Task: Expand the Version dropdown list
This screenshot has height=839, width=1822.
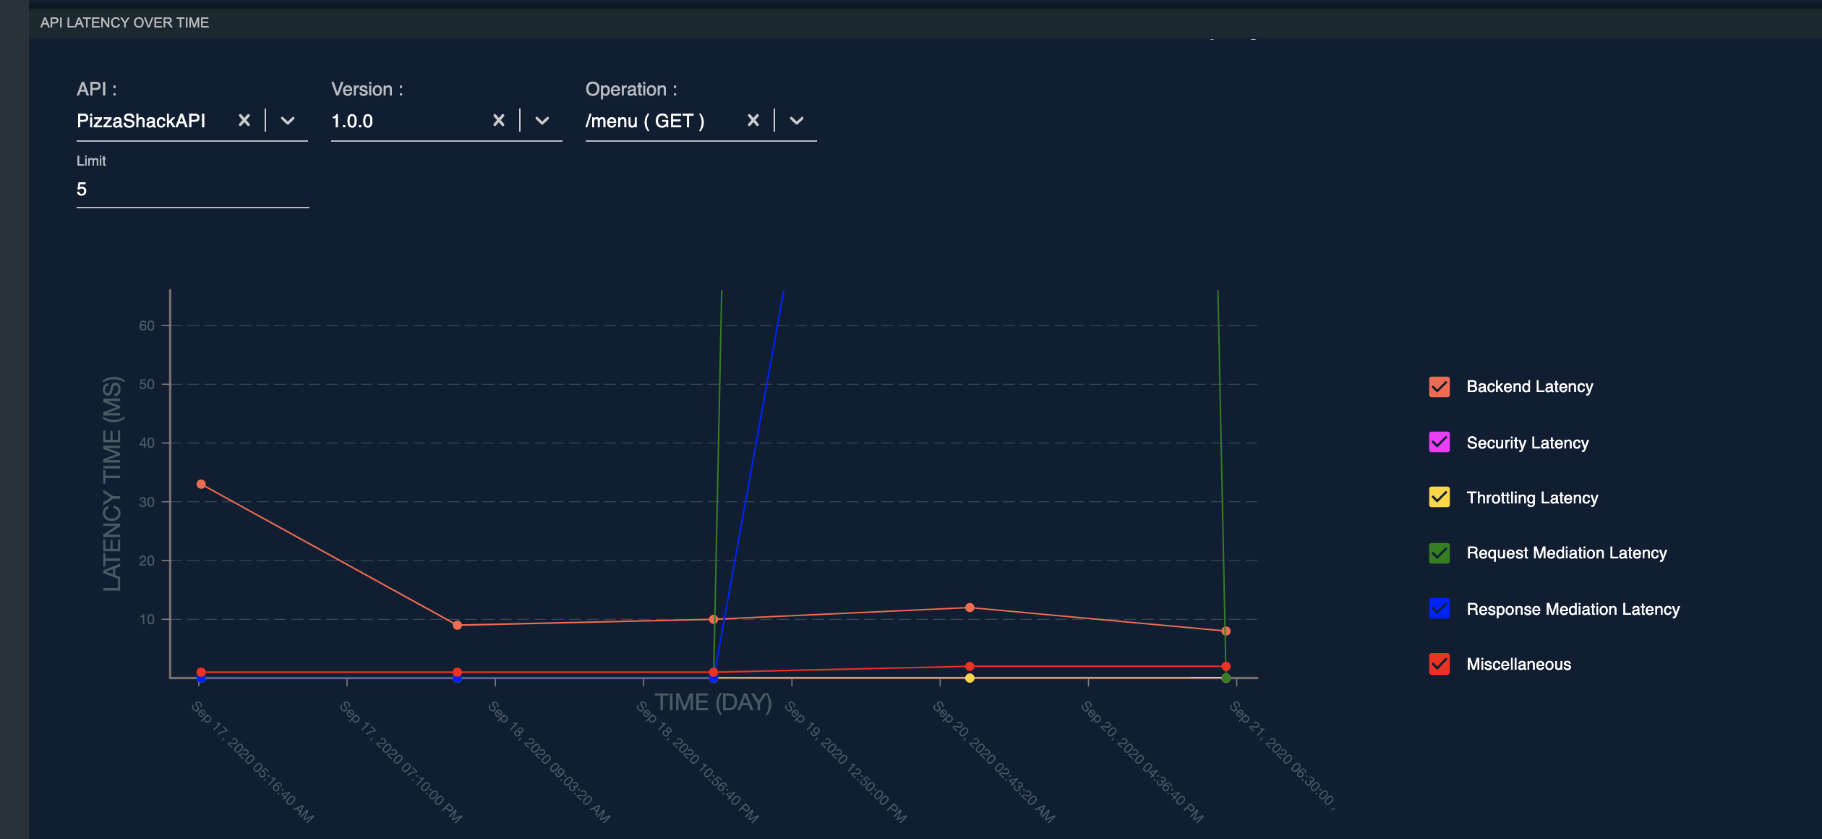Action: pos(542,121)
